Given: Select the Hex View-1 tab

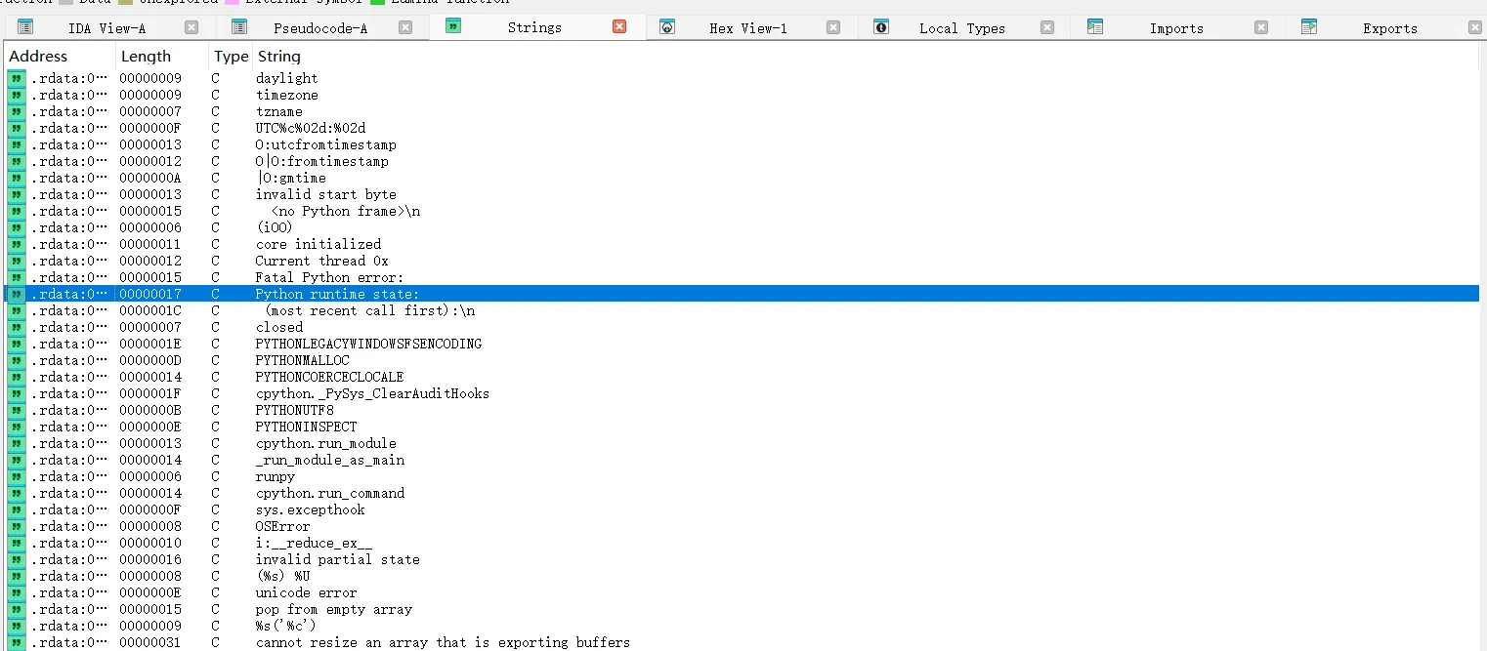Looking at the screenshot, I should pyautogui.click(x=747, y=28).
